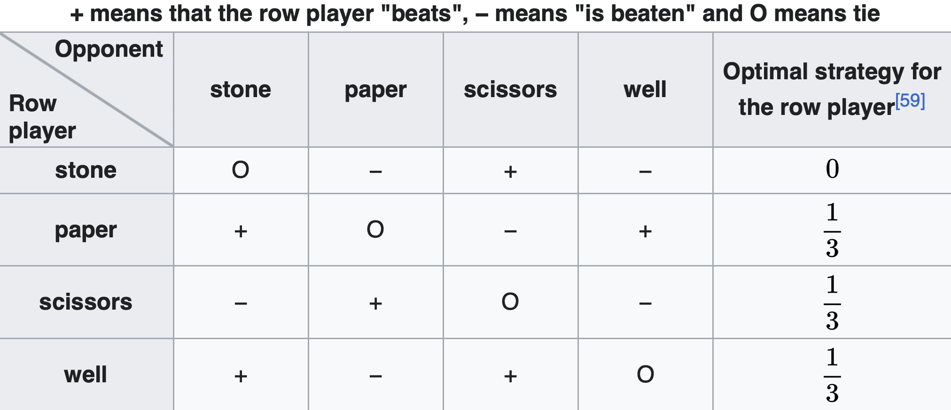Click the table caption explaining the symbols

tap(475, 14)
